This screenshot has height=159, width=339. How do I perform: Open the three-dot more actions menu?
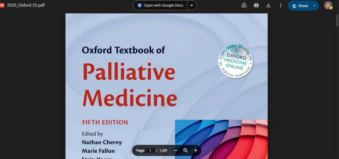[280, 5]
